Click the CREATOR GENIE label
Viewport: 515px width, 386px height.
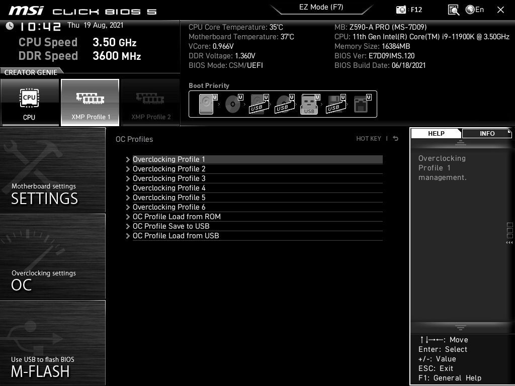[31, 72]
